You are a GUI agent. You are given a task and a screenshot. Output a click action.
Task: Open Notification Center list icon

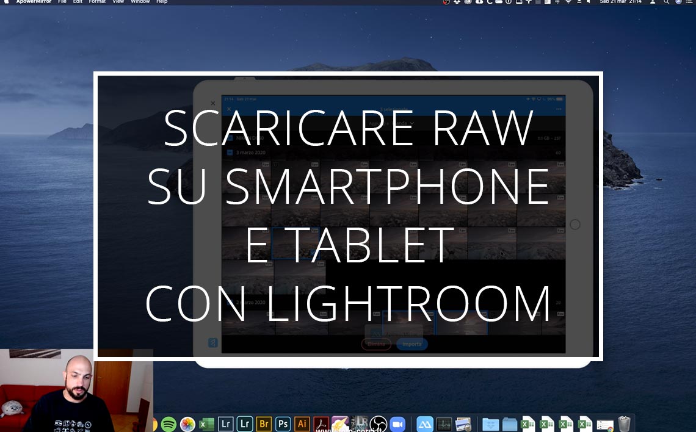(x=689, y=2)
